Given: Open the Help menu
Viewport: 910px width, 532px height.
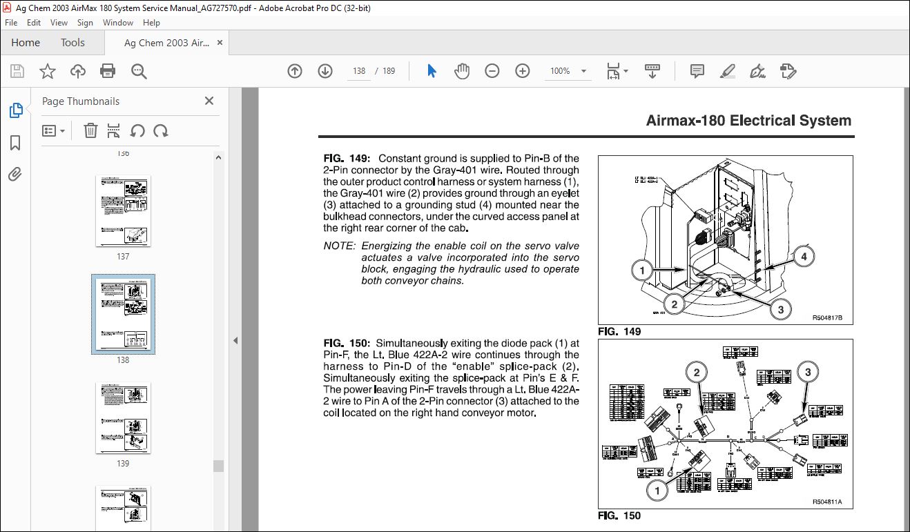Looking at the screenshot, I should (151, 23).
